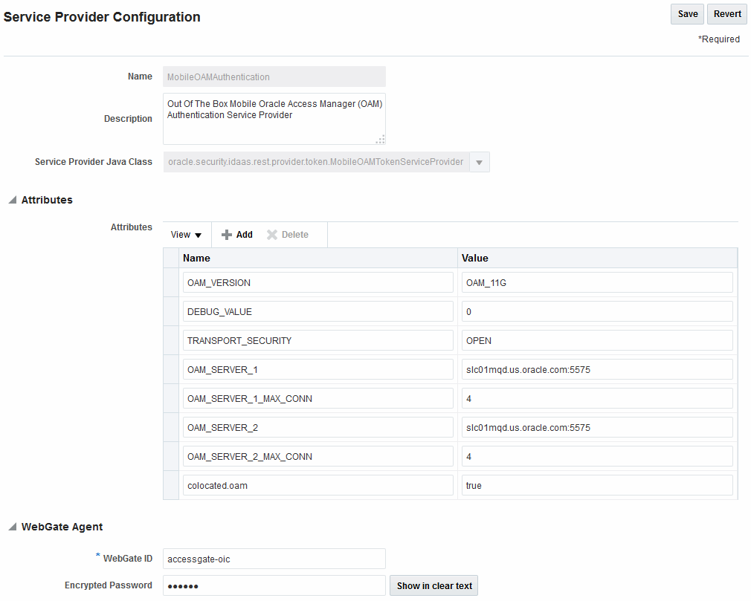Click the Delete attribute X icon
Image resolution: width=751 pixels, height=601 pixels.
[x=272, y=235]
